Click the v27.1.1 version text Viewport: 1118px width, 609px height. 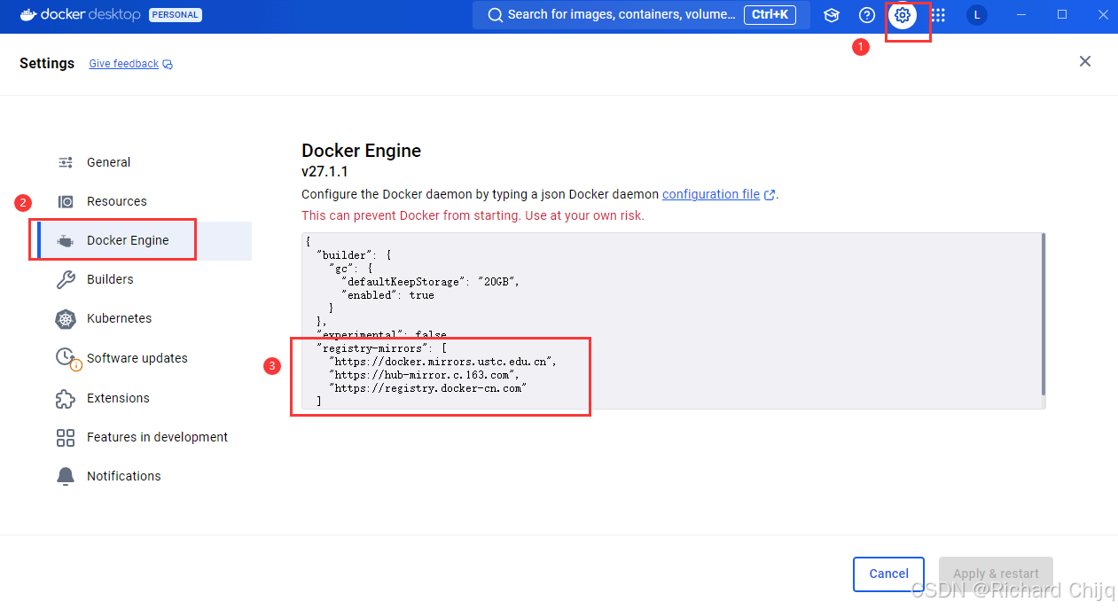point(324,172)
